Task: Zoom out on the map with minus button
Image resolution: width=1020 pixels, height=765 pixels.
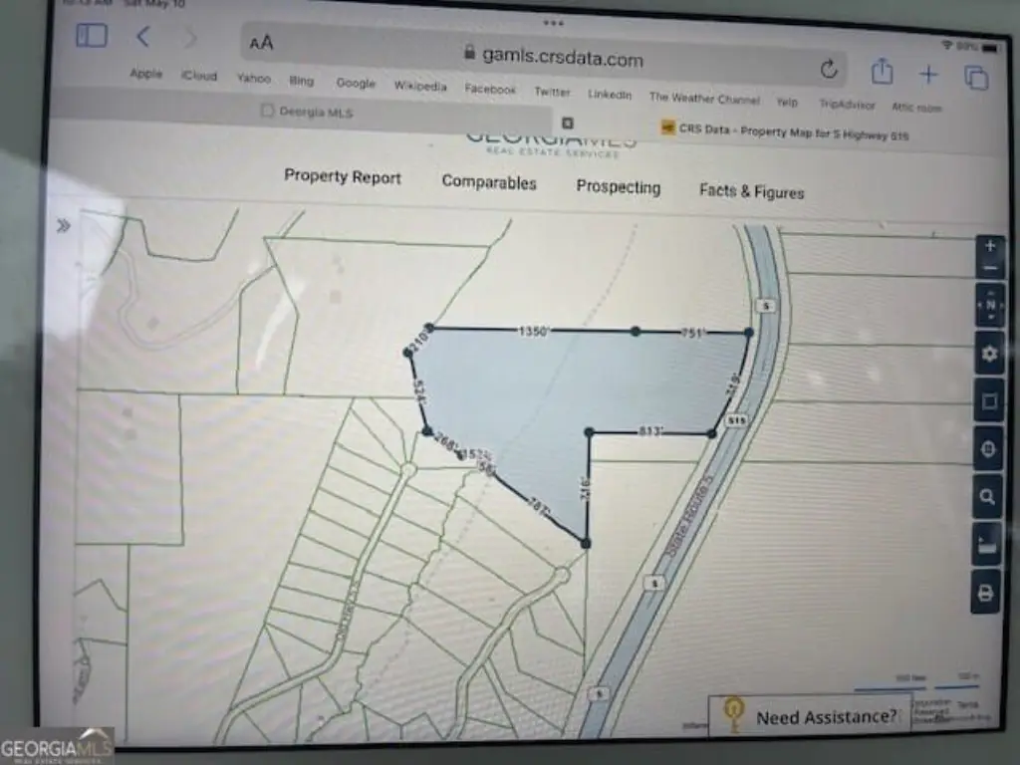Action: click(x=989, y=269)
